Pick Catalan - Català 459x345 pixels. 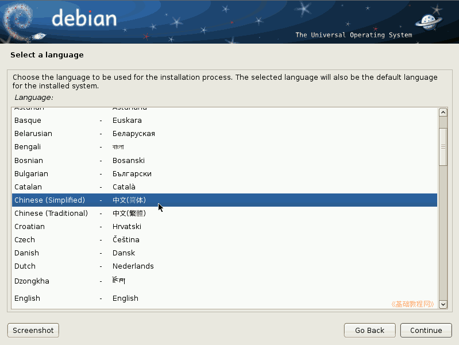(x=225, y=187)
